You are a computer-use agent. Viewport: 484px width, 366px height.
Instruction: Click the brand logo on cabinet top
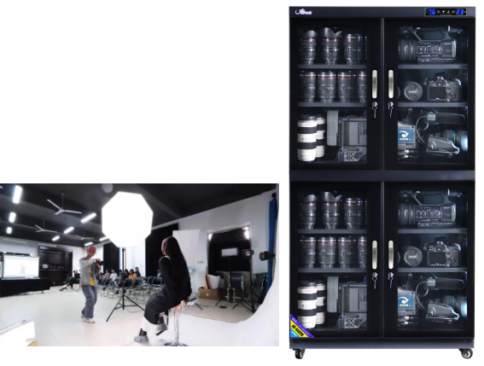point(304,12)
